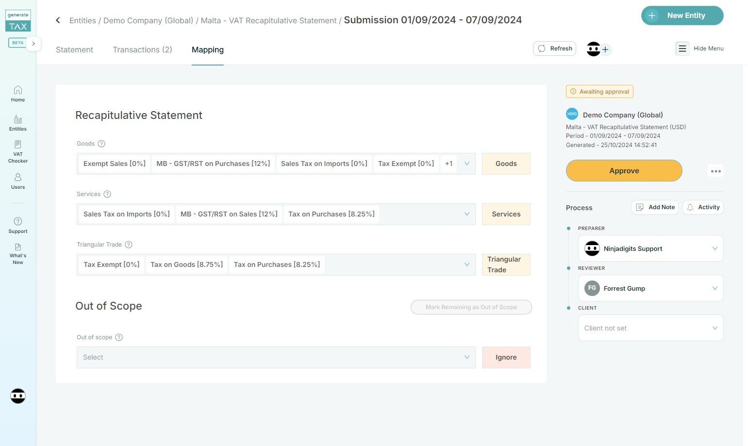Screen dimensions: 748x446
Task: Open the VAT Checker tool
Action: tap(18, 151)
